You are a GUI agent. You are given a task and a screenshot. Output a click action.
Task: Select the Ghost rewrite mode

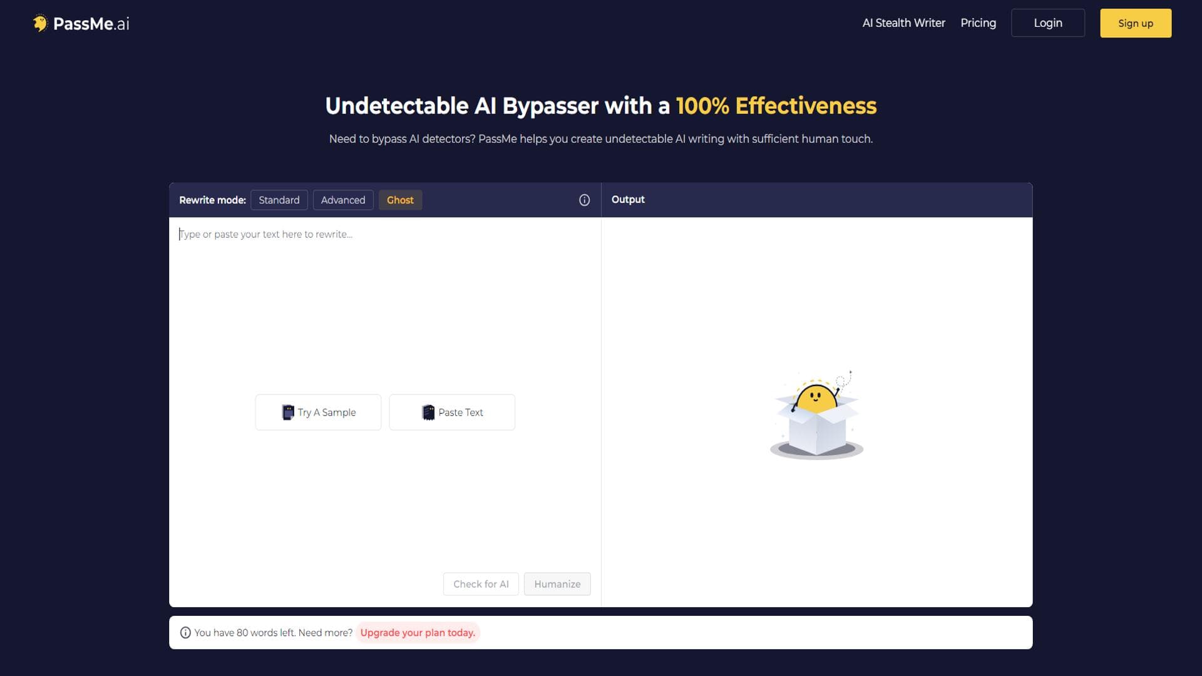point(400,200)
